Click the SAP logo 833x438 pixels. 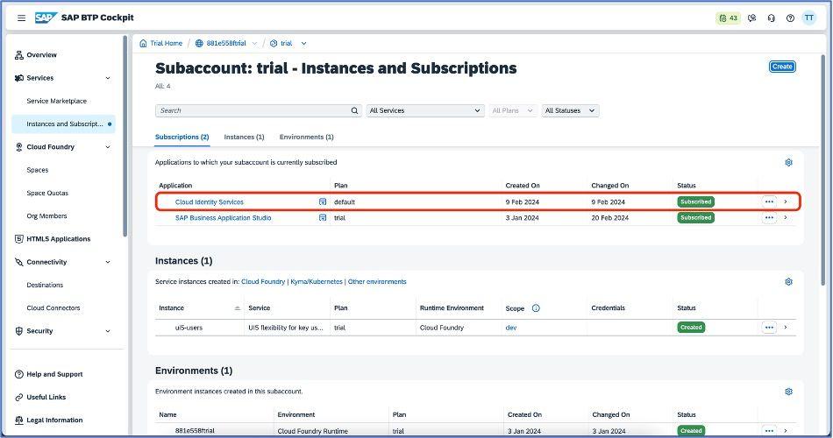click(x=46, y=18)
